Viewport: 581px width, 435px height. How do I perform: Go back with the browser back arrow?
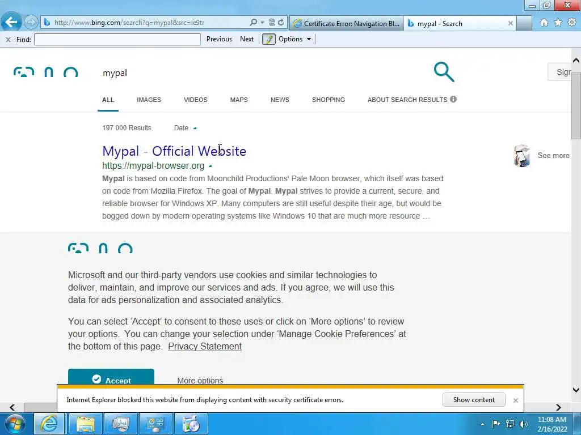tap(11, 22)
